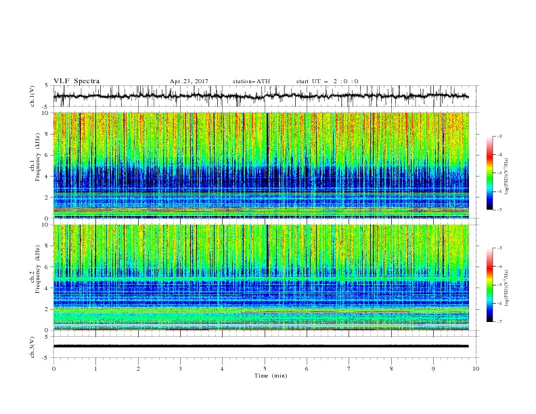Click the "4" kHz tick on ch.2 frequency axis
This screenshot has width=536, height=414.
(x=47, y=288)
